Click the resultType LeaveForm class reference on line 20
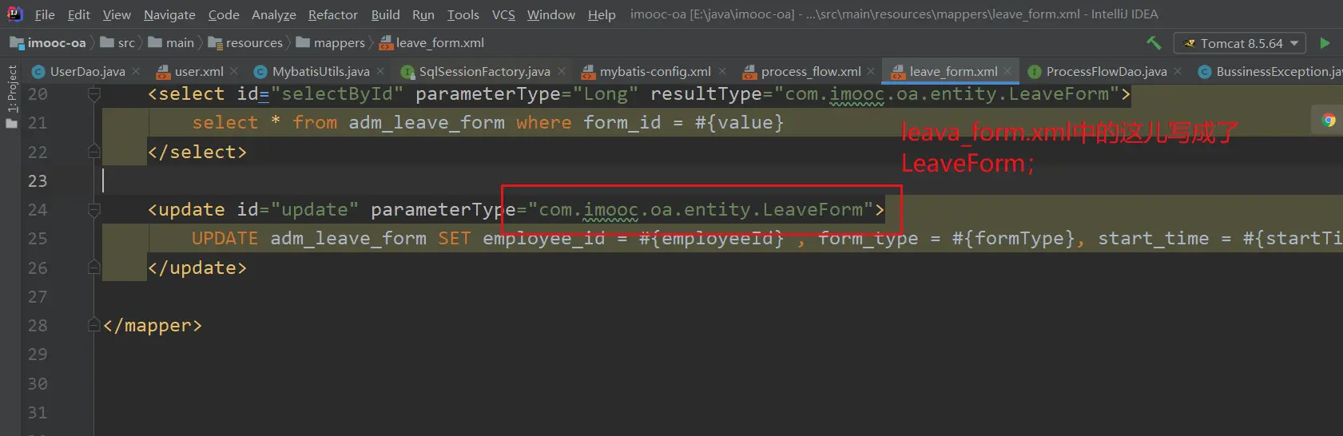1343x436 pixels. tap(947, 94)
